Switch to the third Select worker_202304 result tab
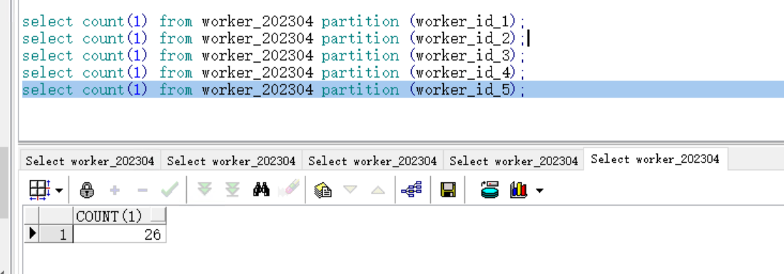 [x=372, y=161]
